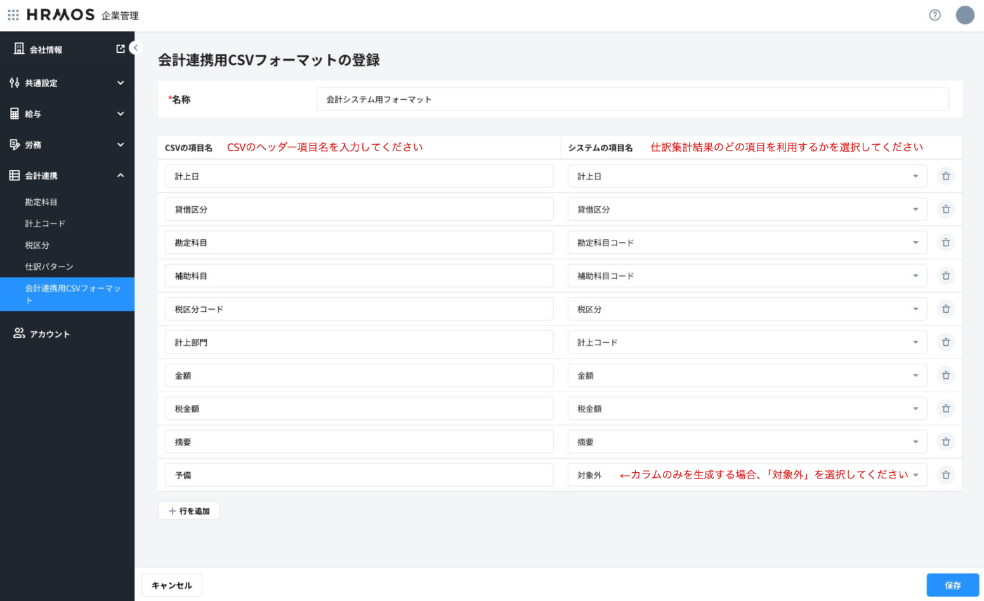Open the app launcher grid icon
Viewport: 984px width, 601px height.
point(13,15)
